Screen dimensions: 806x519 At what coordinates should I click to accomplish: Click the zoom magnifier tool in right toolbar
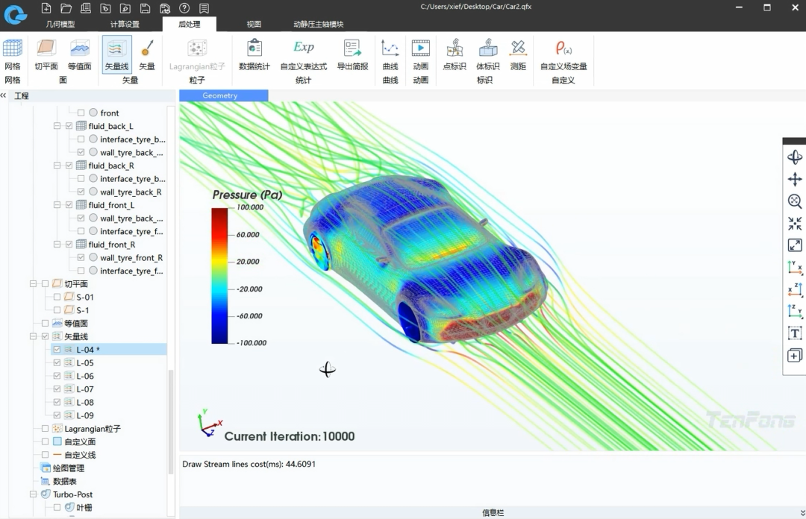(795, 201)
